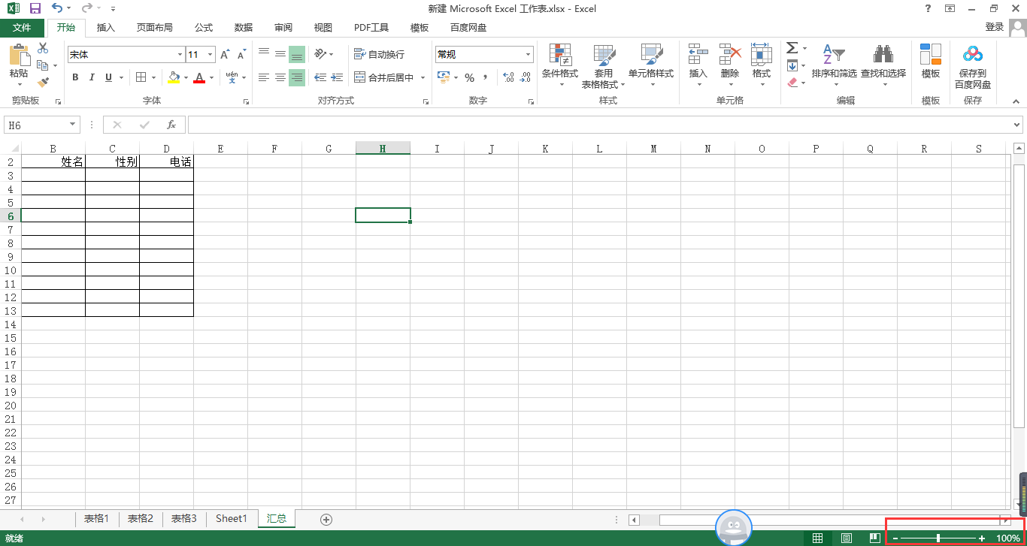Insert function with fx button
The image size is (1027, 546).
tap(171, 125)
